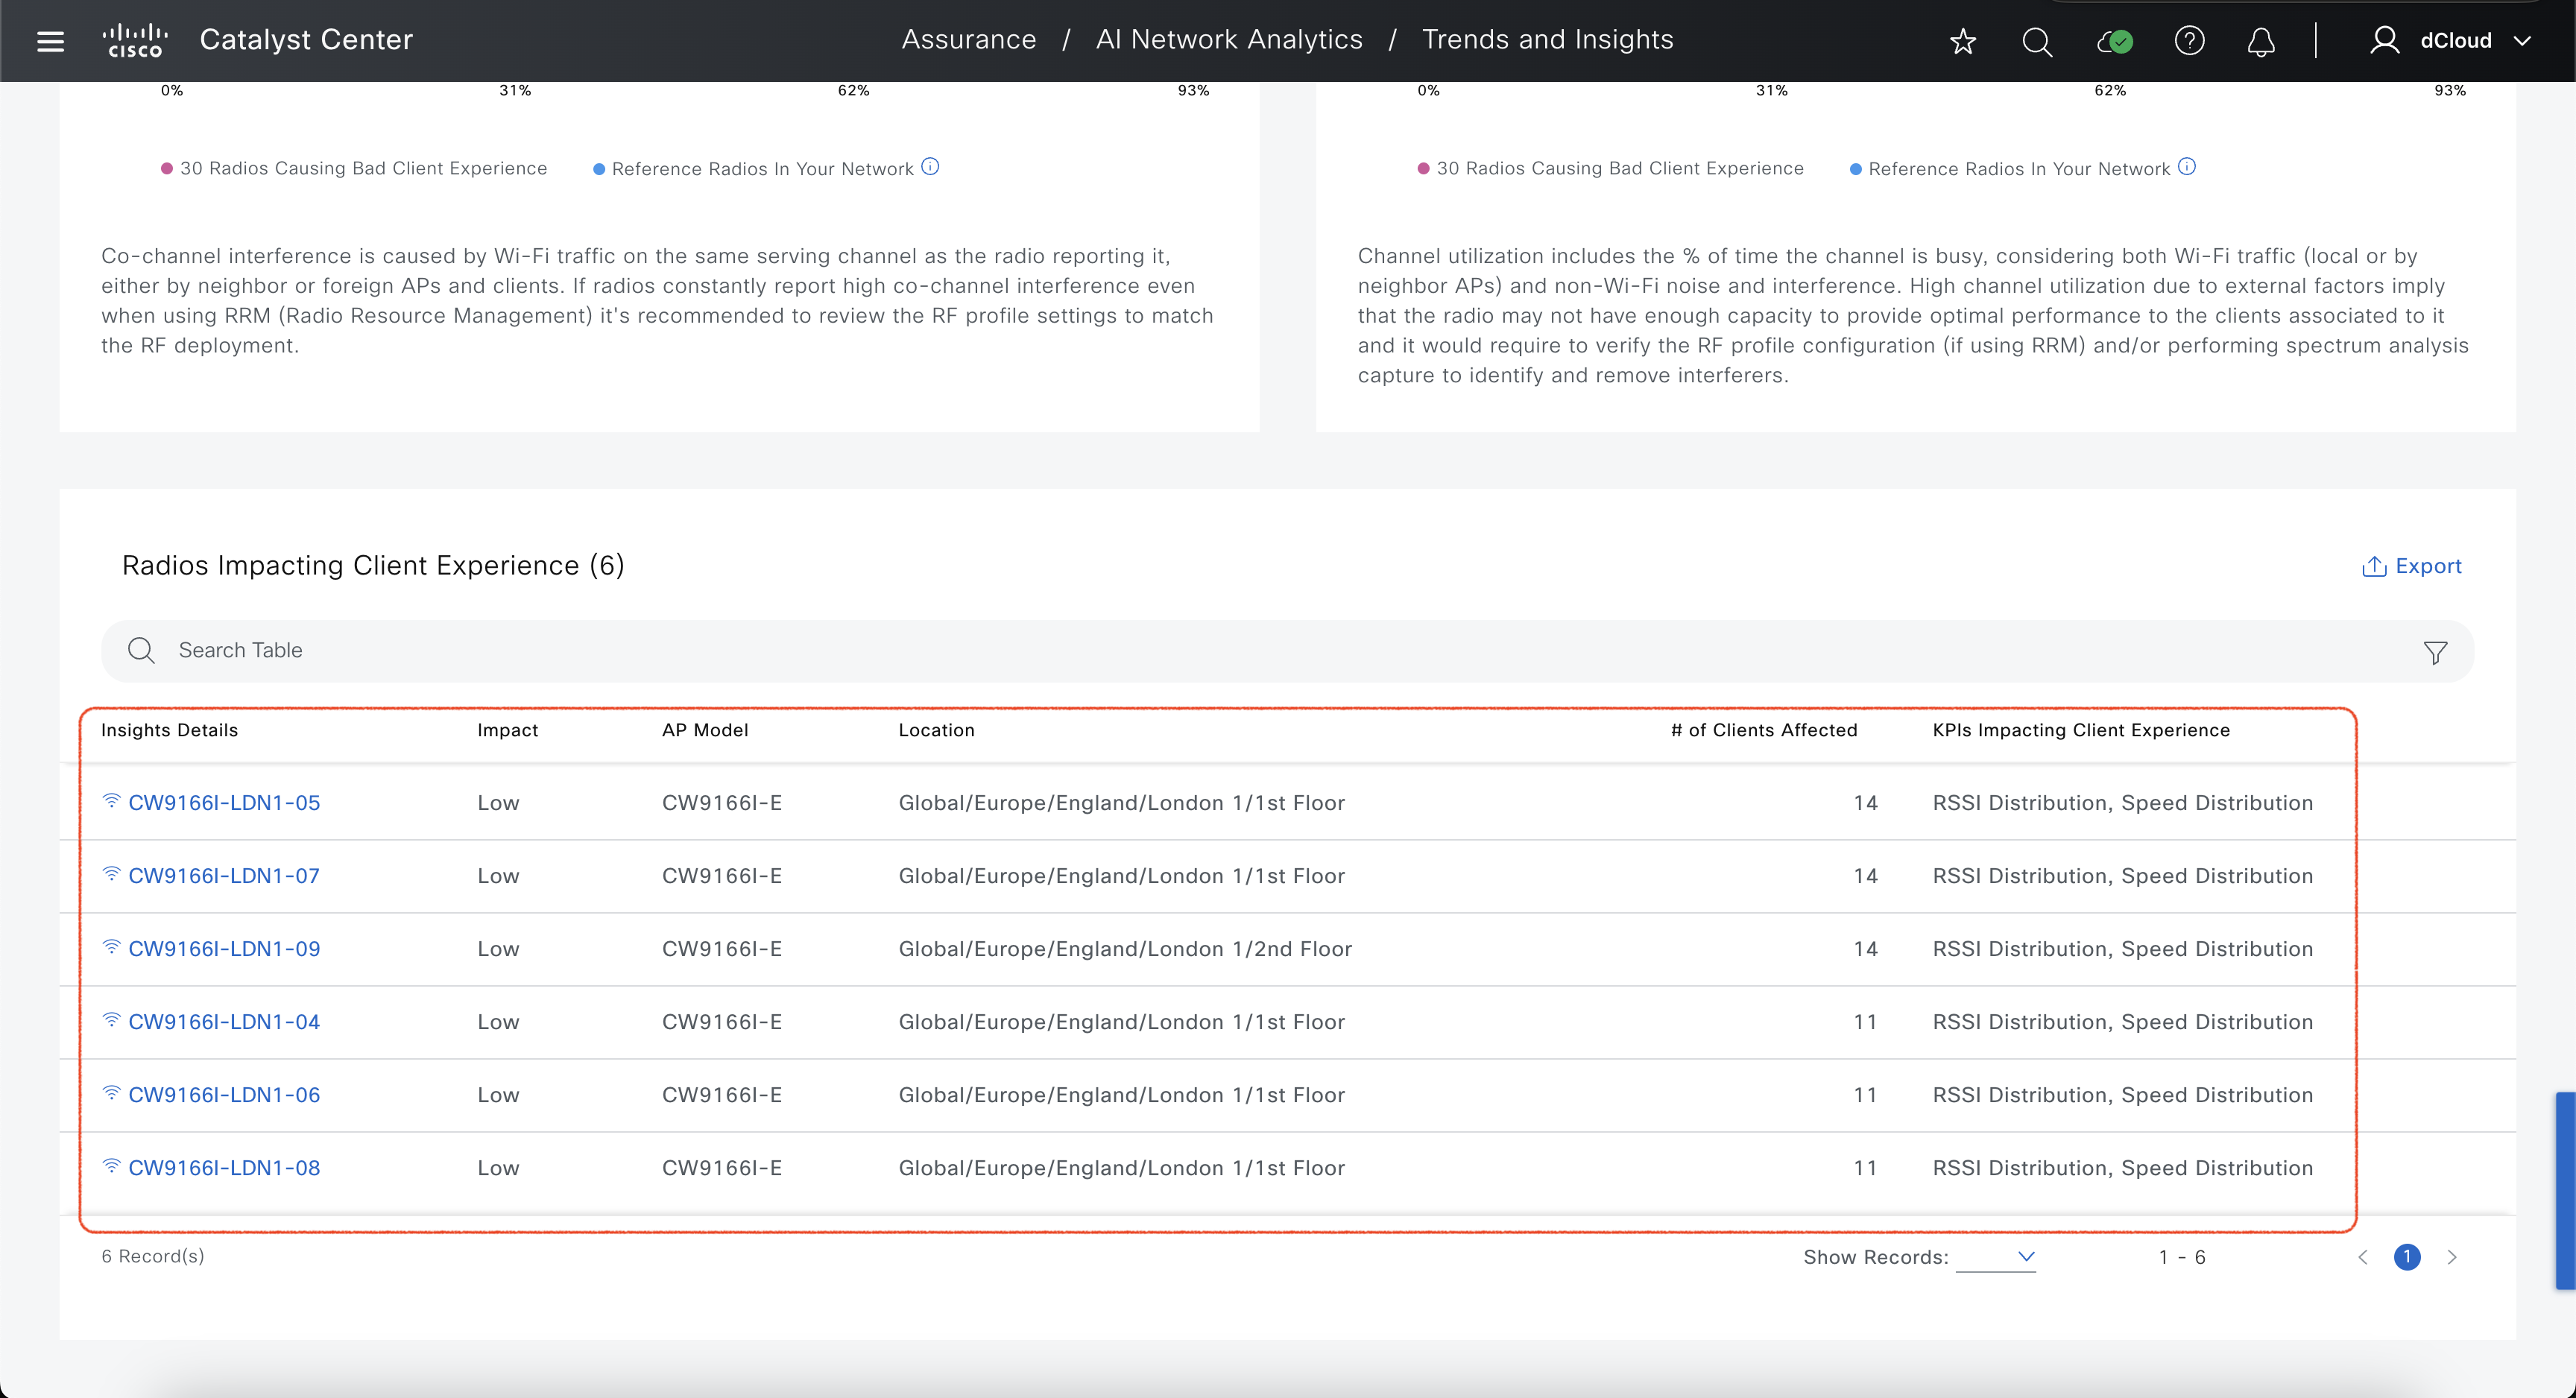Toggle left 30 Radios Causing Bad Experience legend

(354, 168)
